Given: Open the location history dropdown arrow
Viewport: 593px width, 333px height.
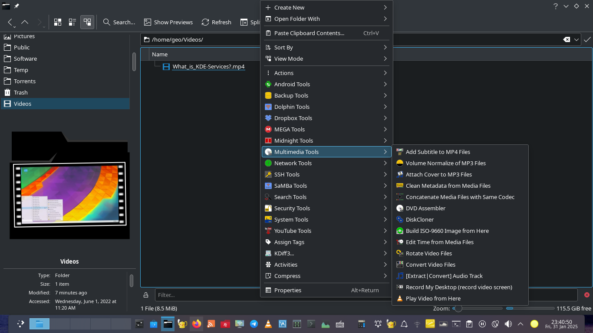Looking at the screenshot, I should [x=577, y=39].
